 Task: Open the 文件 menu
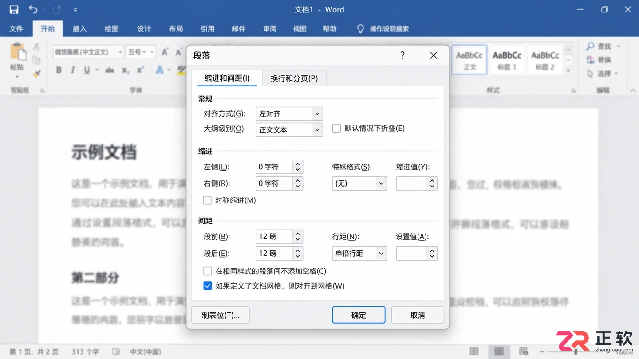(16, 29)
